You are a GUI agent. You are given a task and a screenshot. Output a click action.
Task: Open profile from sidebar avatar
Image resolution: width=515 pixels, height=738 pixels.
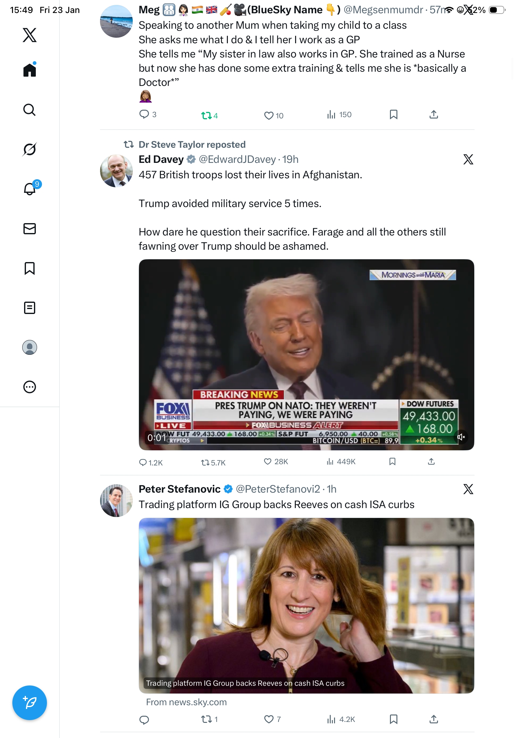(x=30, y=347)
